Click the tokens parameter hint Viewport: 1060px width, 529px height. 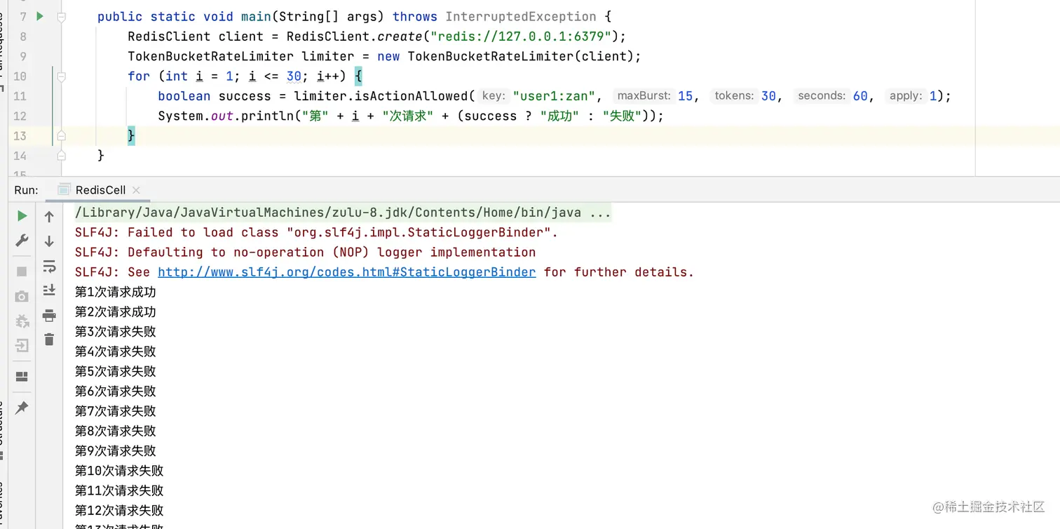734,96
